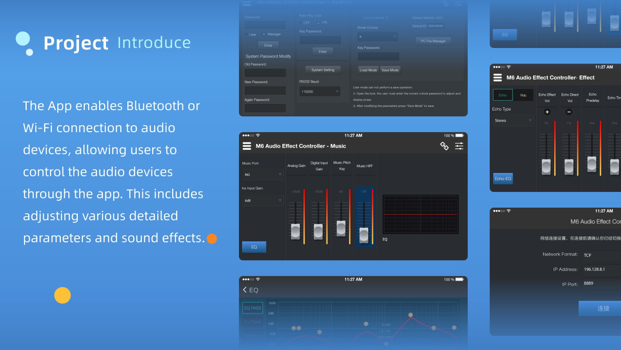Tap the link icon in Music header
This screenshot has height=350, width=621.
[444, 146]
